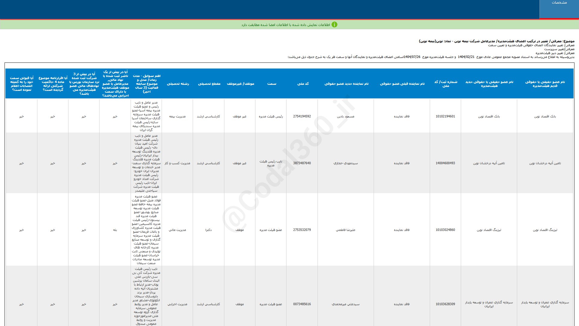Click the موظف/غیرموظف column header
Screen dimensions: 579x326
(240, 84)
